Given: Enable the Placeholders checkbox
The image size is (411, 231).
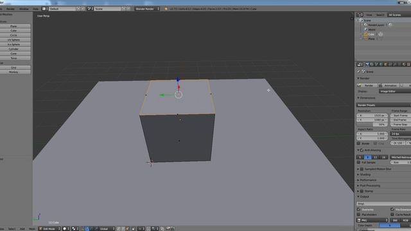Looking at the screenshot, I should (358, 214).
